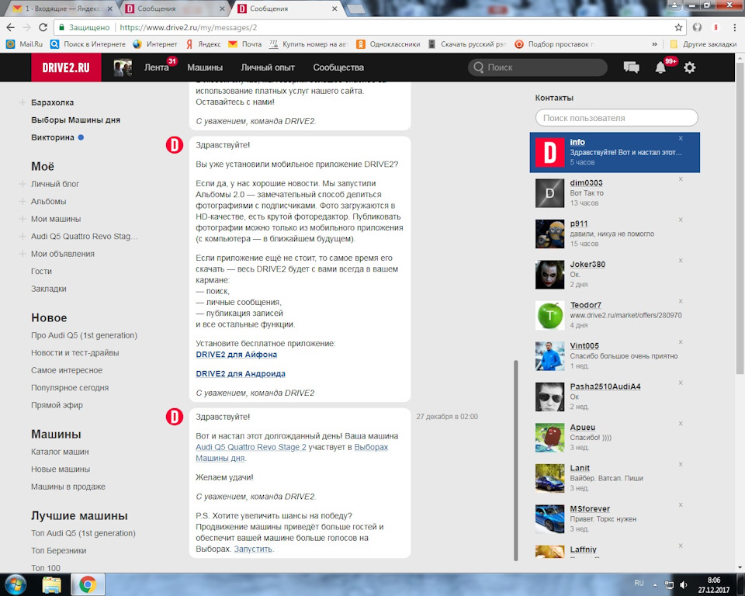
Task: Open Другие закладки folder
Action: pos(703,44)
